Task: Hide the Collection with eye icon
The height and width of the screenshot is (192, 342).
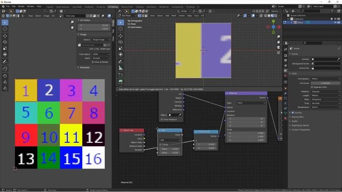Action: [x=335, y=19]
